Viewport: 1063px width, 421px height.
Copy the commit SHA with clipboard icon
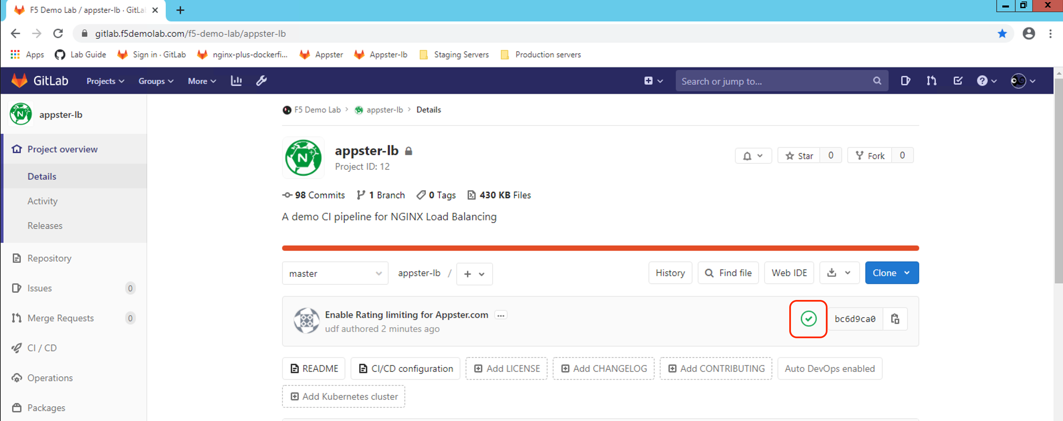pos(895,319)
